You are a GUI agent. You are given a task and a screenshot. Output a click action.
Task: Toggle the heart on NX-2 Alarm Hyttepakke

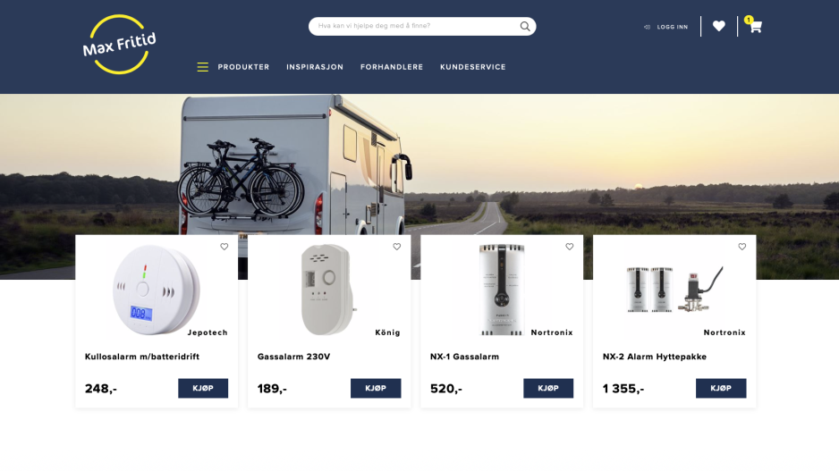(x=742, y=247)
